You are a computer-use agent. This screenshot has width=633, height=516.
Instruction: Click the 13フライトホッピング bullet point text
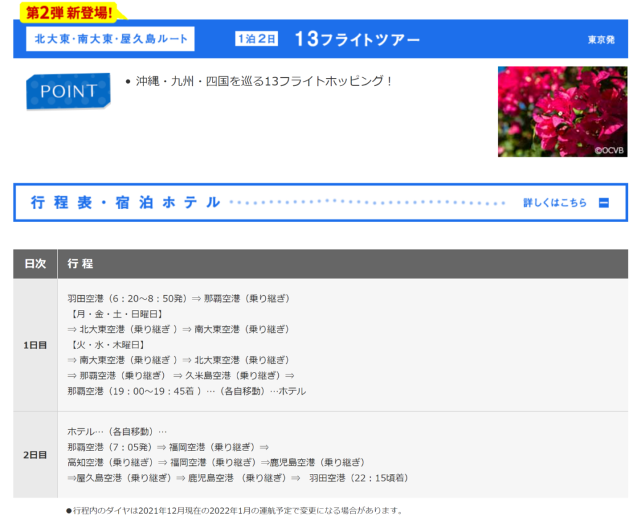(264, 81)
